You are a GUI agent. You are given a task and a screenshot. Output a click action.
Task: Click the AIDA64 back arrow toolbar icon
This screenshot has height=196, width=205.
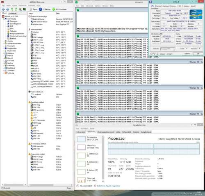coord(3,9)
